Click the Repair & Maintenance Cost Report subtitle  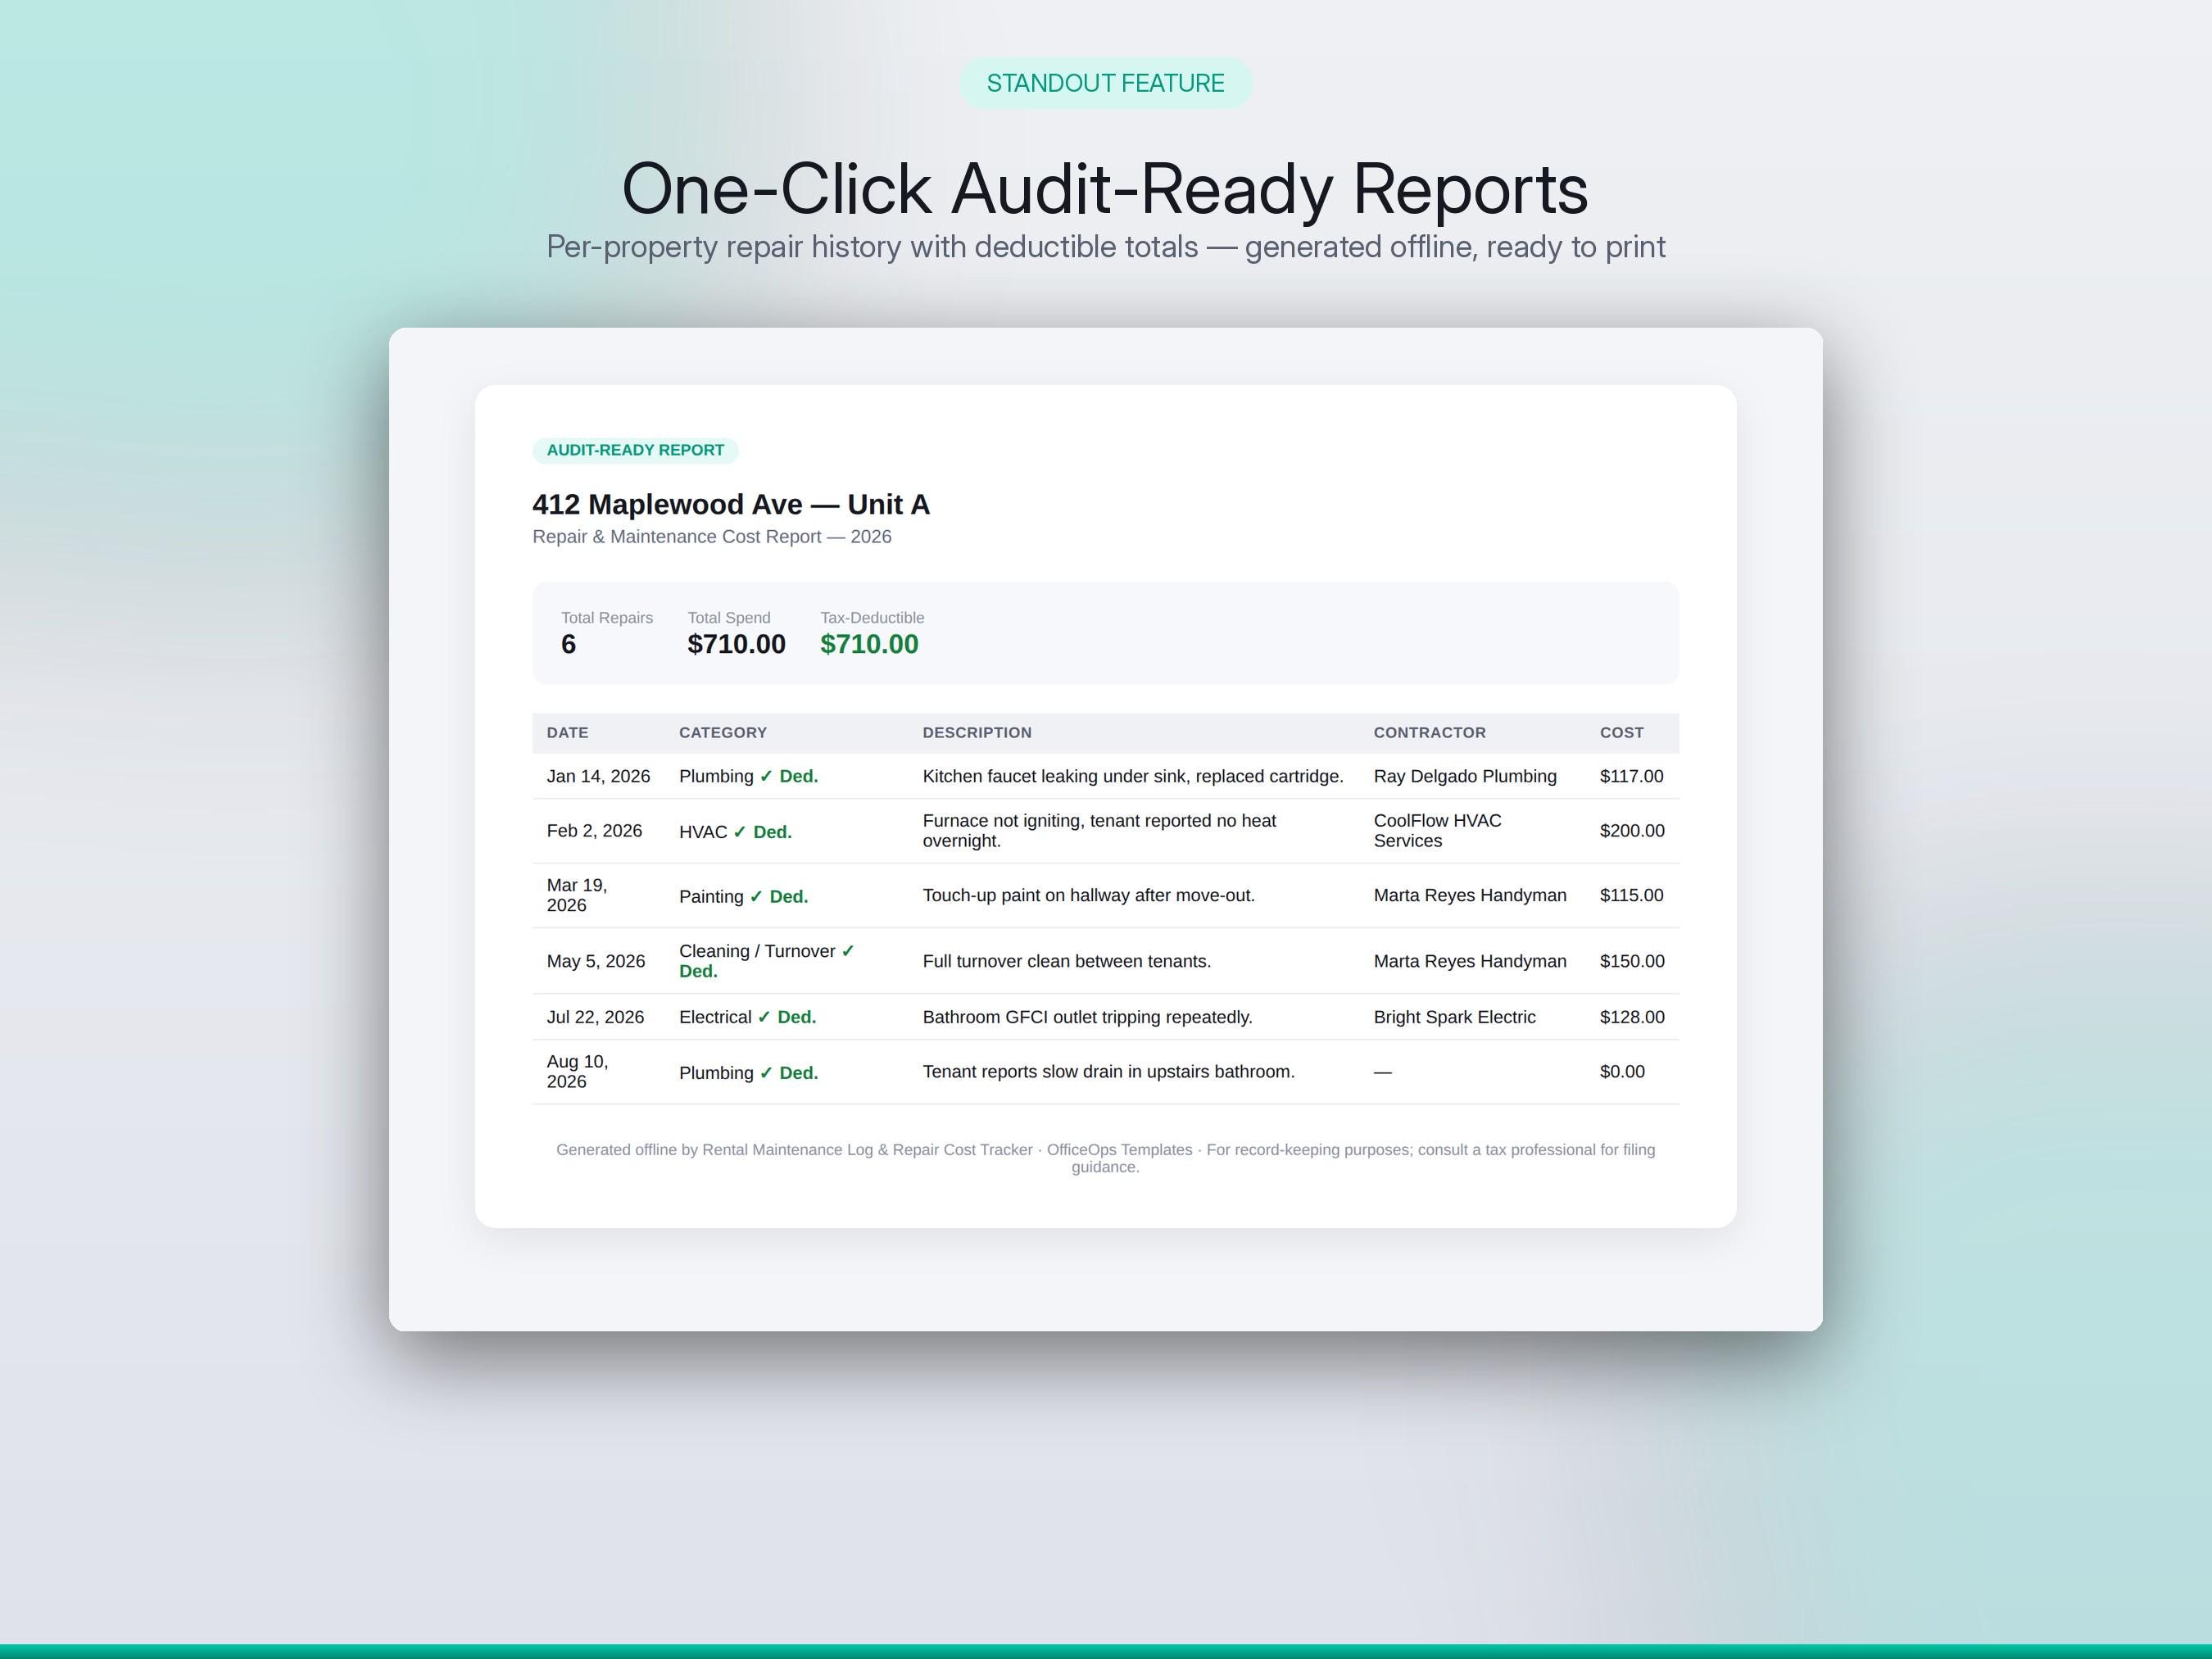712,537
